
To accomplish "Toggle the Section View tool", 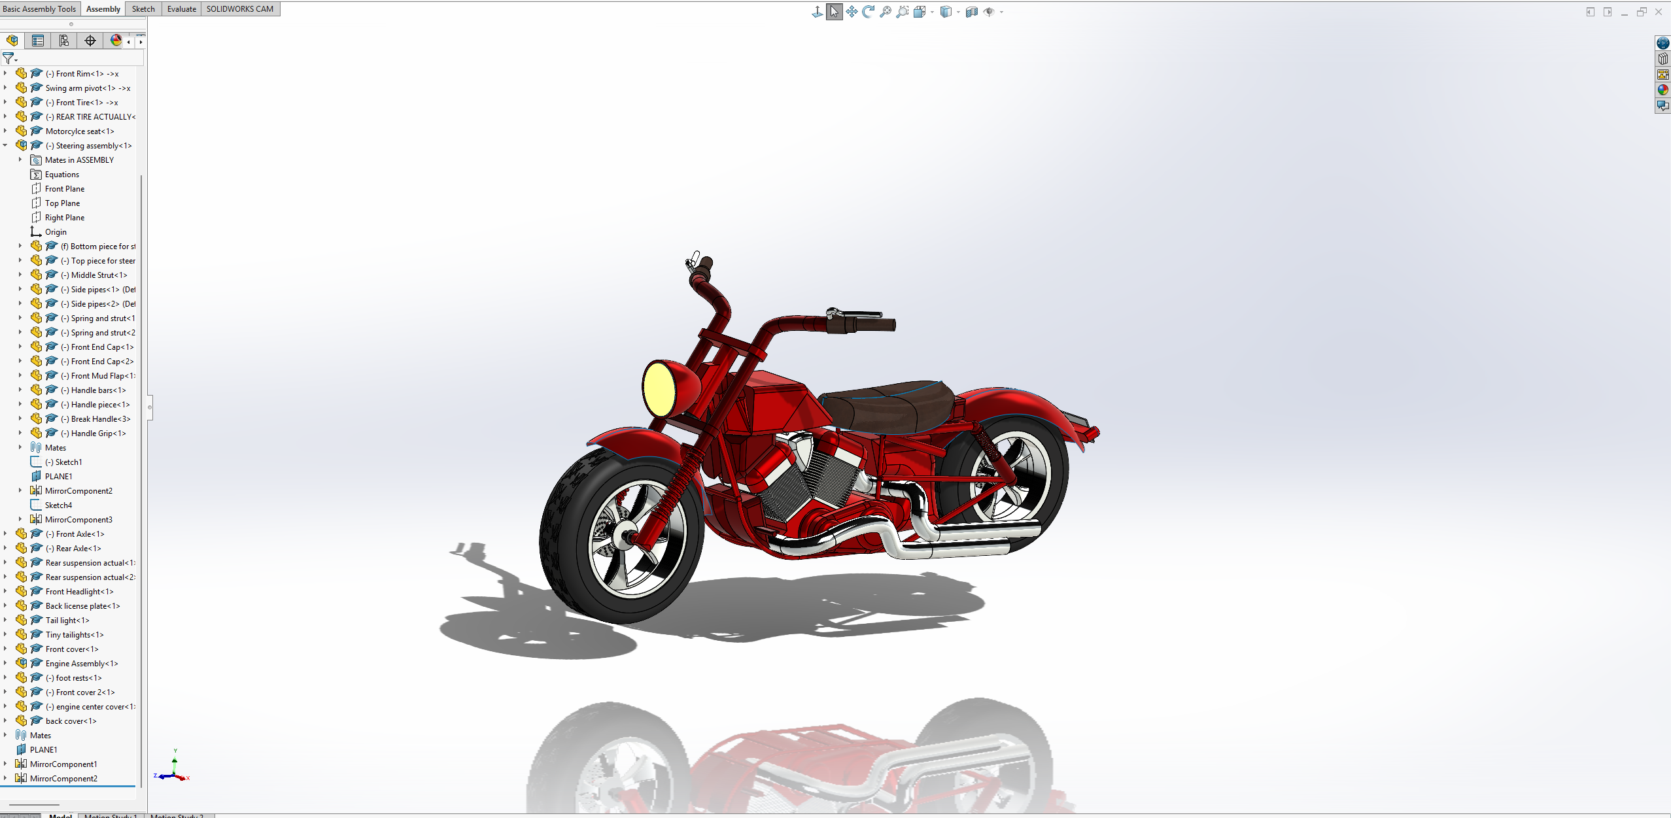I will [x=972, y=12].
